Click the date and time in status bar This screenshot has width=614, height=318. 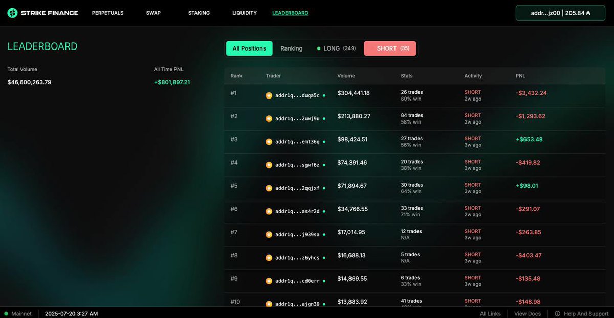[71, 314]
